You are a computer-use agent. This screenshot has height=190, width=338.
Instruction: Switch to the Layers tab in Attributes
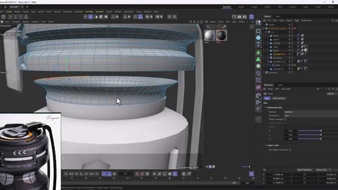(280, 85)
